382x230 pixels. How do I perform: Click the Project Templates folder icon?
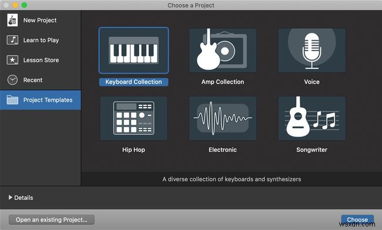tap(12, 100)
